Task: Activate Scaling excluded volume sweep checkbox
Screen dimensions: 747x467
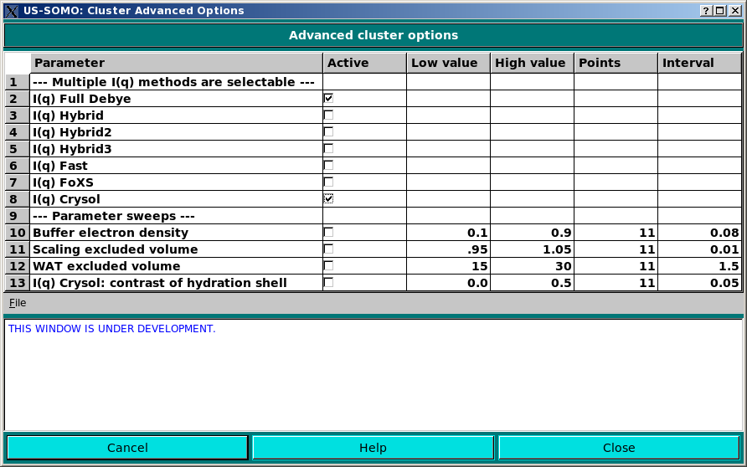Action: click(x=328, y=249)
